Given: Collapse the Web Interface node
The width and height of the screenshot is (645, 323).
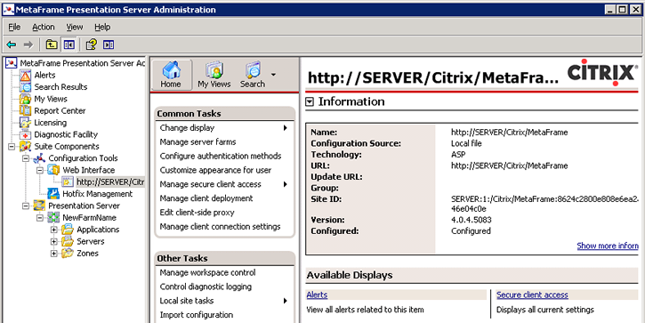Looking at the screenshot, I should [x=40, y=170].
